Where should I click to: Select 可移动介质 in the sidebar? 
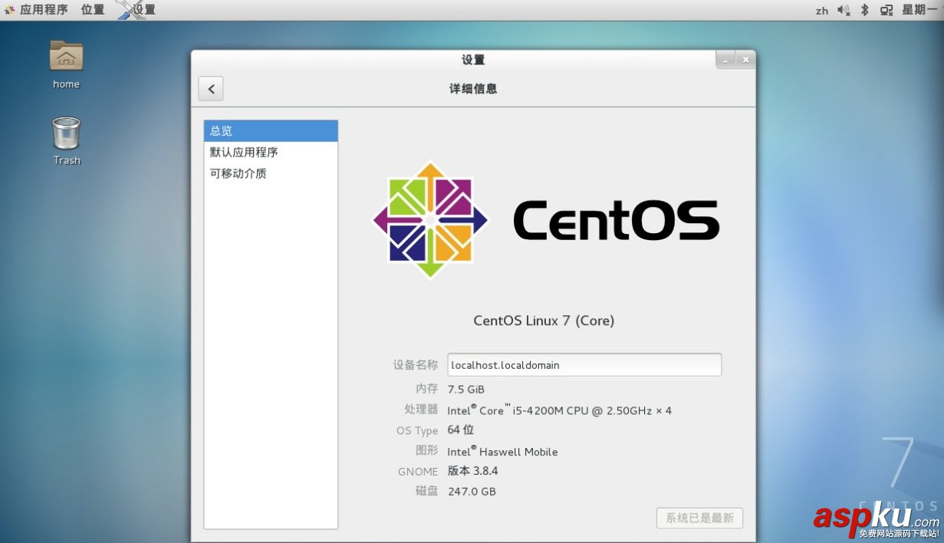[271, 173]
